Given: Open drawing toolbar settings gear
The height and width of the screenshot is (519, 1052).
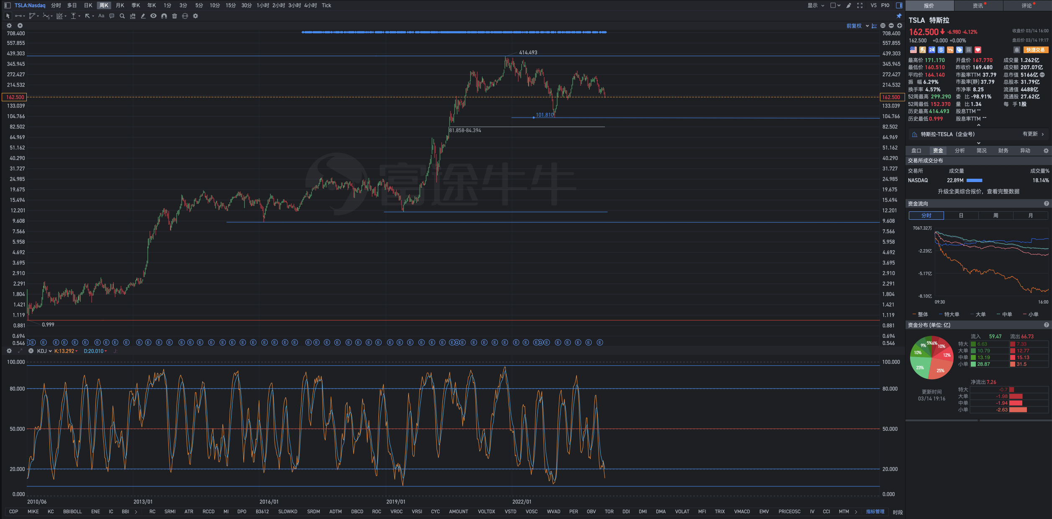Looking at the screenshot, I should [x=195, y=16].
